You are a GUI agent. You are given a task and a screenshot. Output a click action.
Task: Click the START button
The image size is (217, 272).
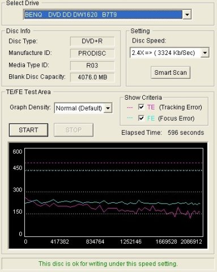(x=28, y=130)
